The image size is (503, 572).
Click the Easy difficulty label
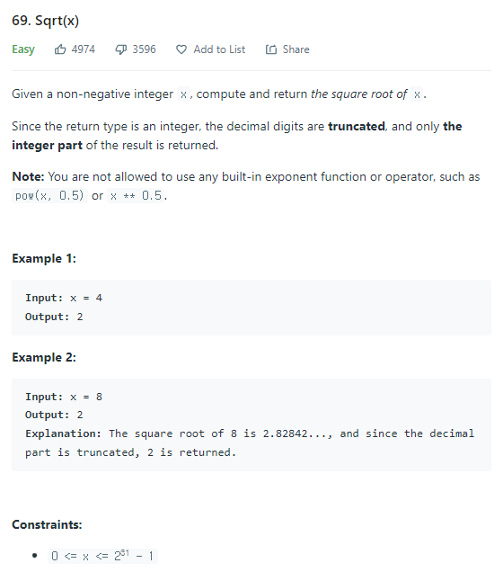coord(23,49)
